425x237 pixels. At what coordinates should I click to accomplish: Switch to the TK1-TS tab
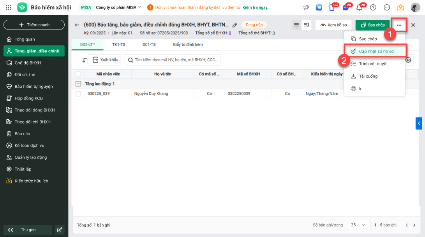[x=119, y=45]
